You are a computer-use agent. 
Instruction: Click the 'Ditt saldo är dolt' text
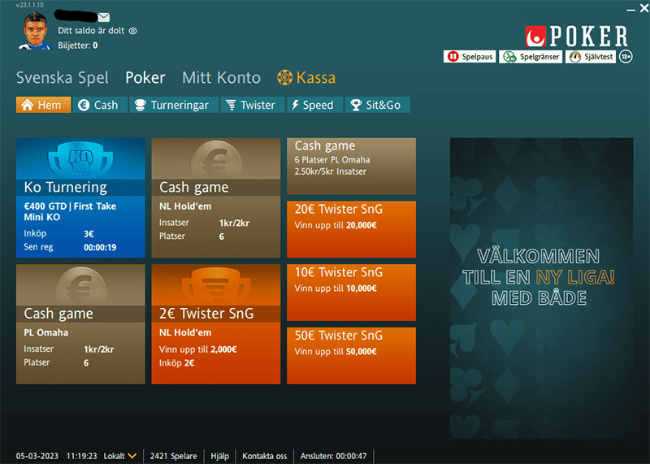click(91, 31)
